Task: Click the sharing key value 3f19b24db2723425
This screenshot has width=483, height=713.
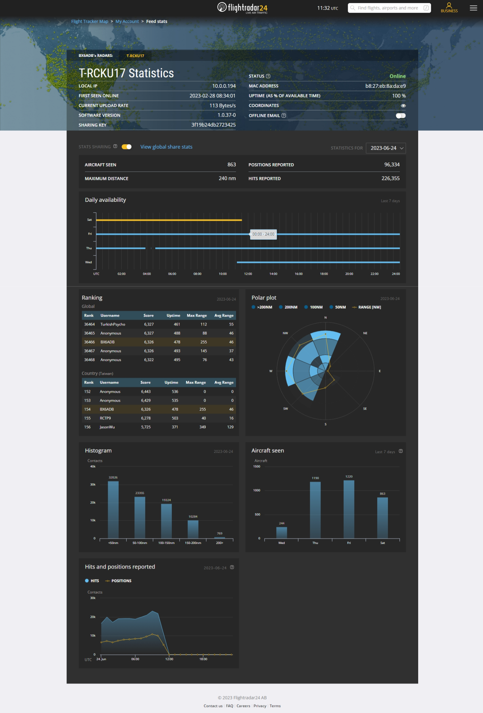Action: click(213, 125)
